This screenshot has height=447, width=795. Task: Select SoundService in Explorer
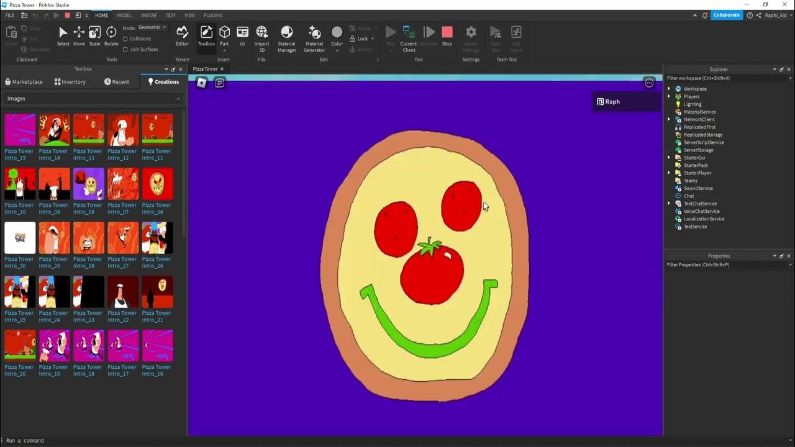[x=698, y=188]
